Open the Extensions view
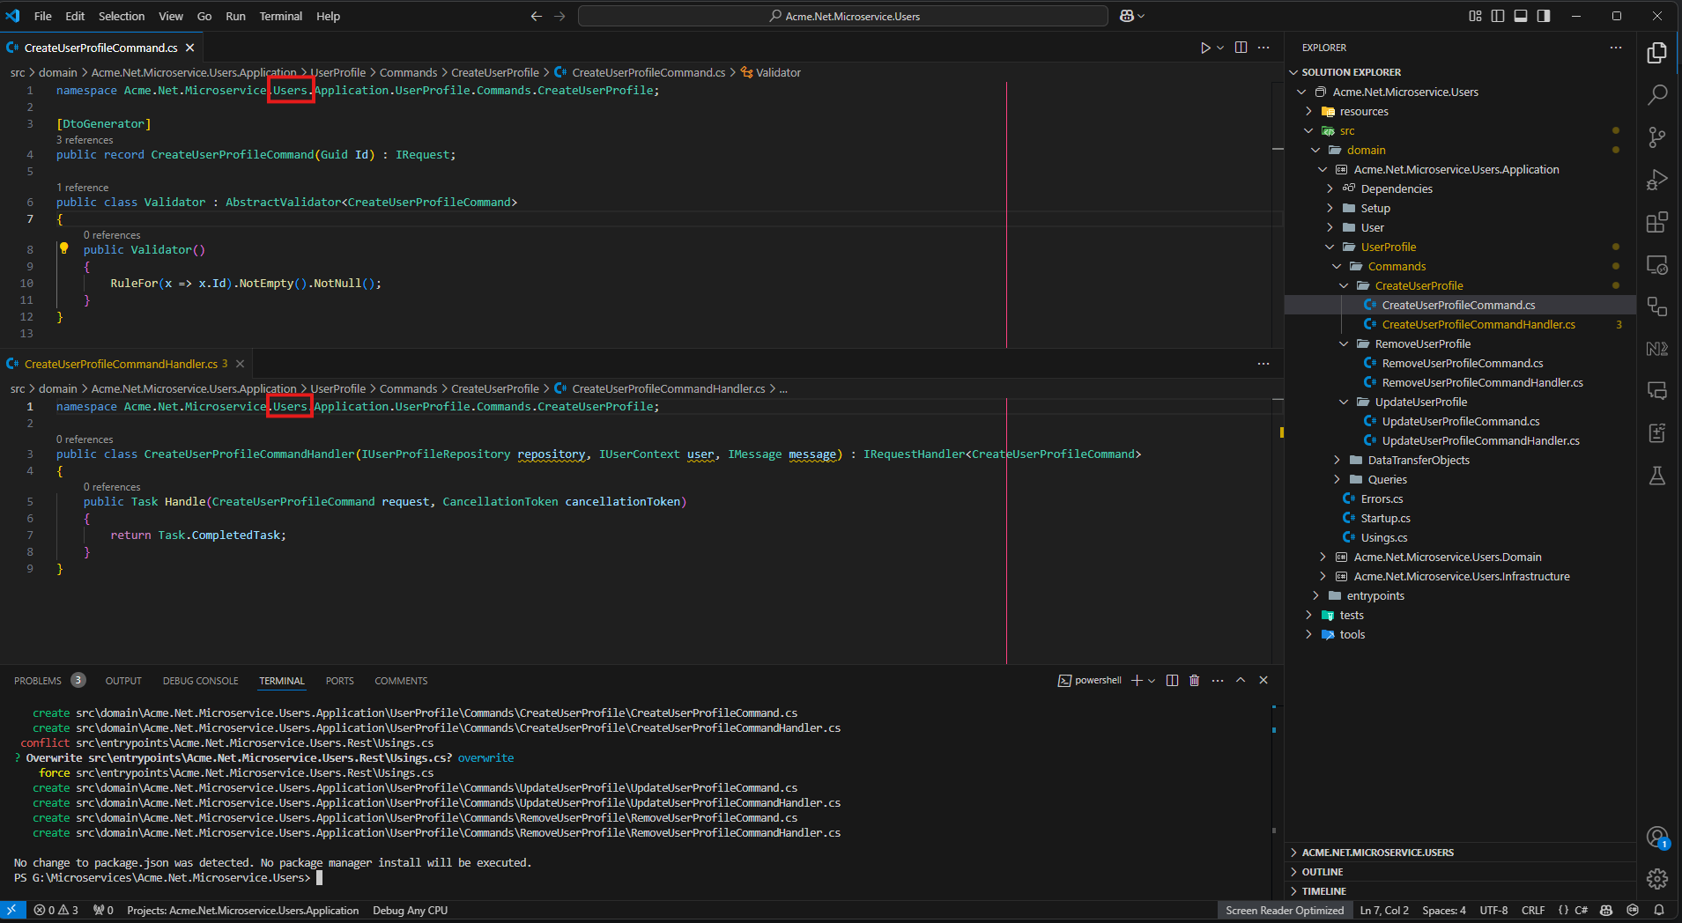The image size is (1682, 923). [1657, 221]
